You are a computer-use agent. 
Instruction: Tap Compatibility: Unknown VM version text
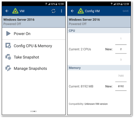click(x=88, y=104)
